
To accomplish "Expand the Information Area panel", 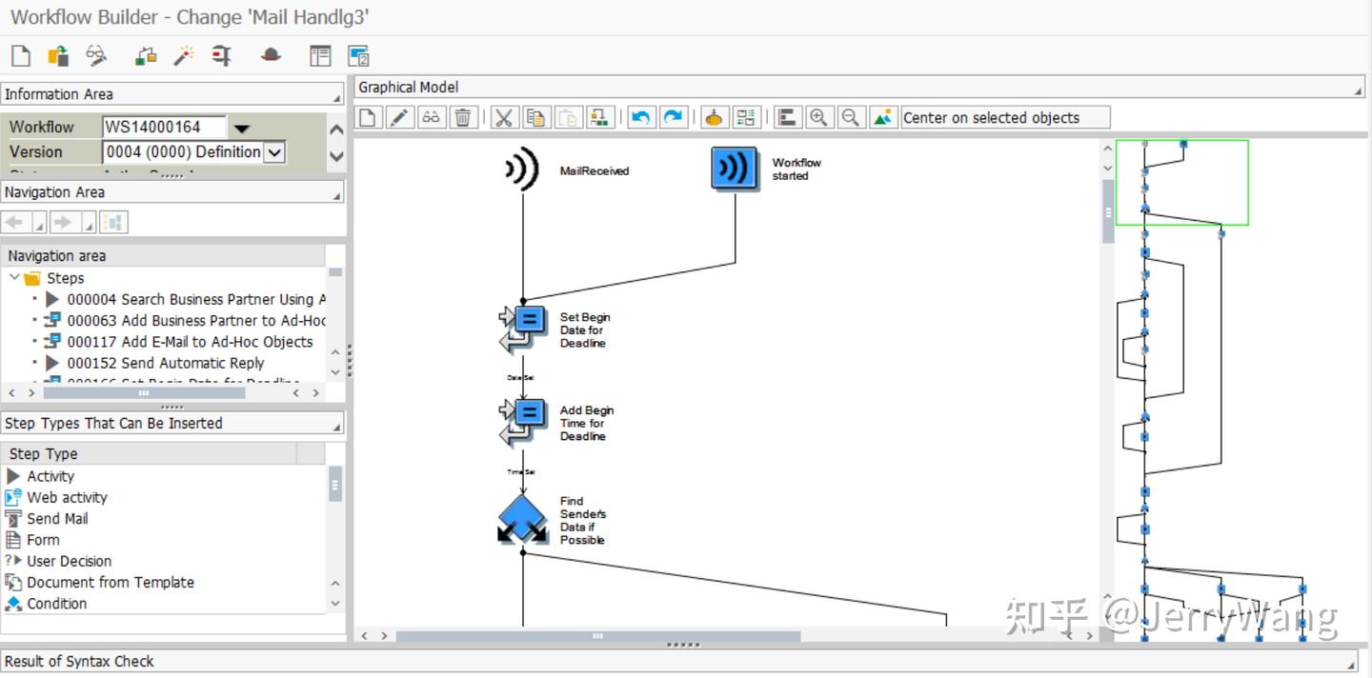I will pos(335,93).
